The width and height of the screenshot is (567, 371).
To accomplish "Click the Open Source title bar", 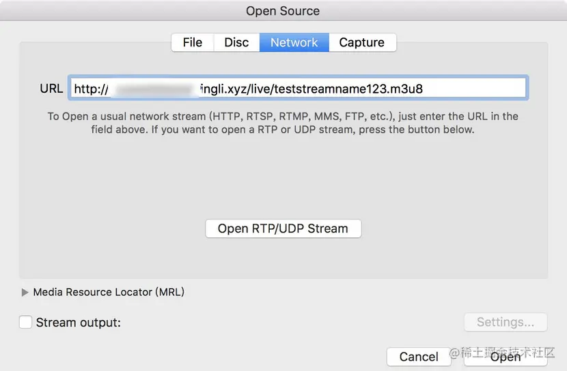I will click(283, 11).
